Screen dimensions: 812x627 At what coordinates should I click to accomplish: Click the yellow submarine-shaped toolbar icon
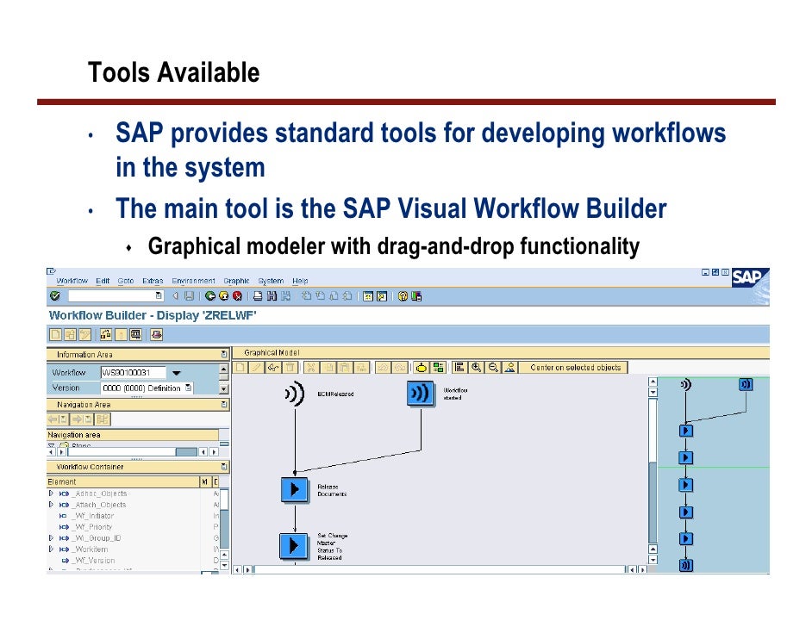point(422,367)
